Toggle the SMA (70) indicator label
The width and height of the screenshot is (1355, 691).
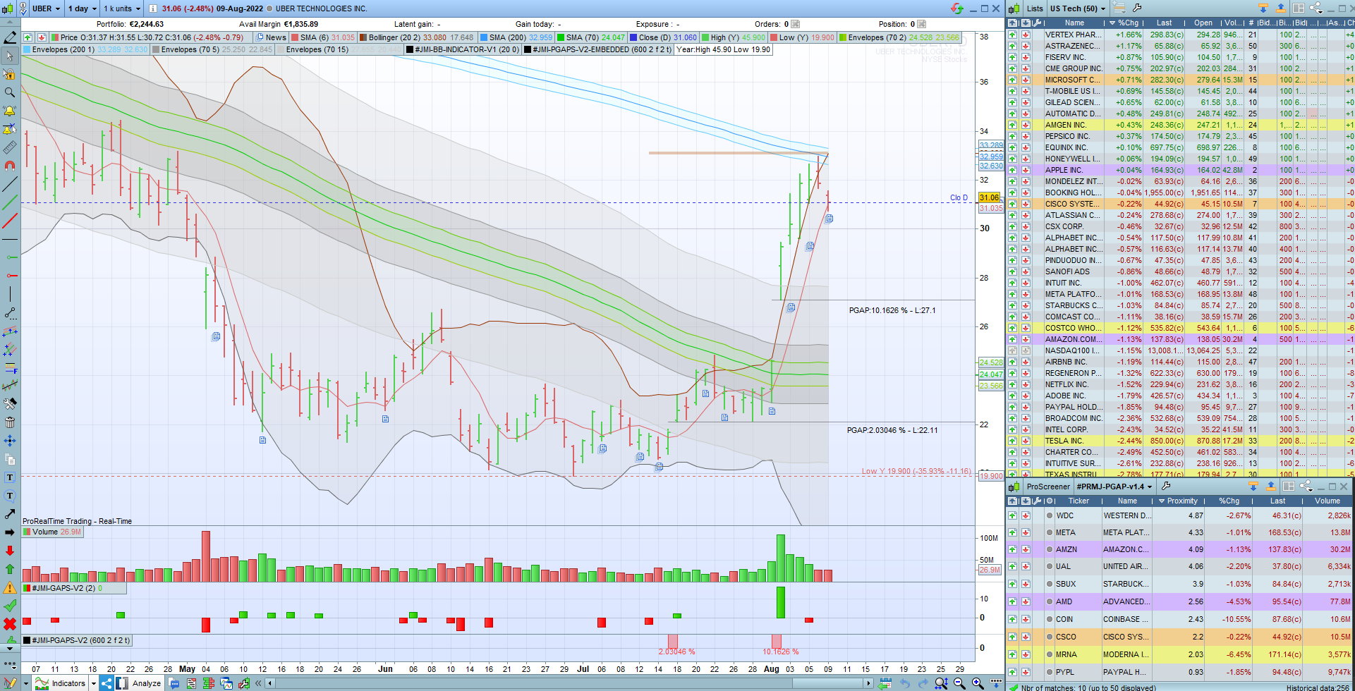[591, 37]
